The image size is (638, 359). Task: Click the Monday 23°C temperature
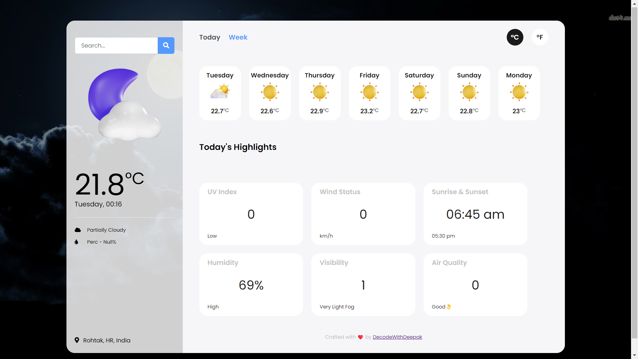click(x=519, y=111)
